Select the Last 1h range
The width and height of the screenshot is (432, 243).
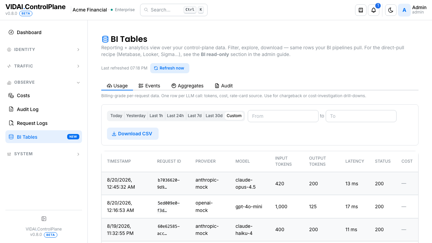[156, 116]
